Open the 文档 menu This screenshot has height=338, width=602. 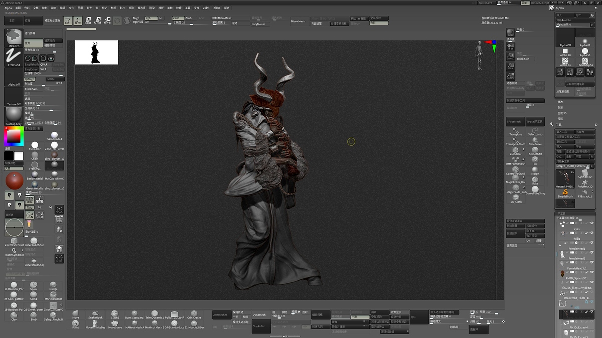point(36,8)
